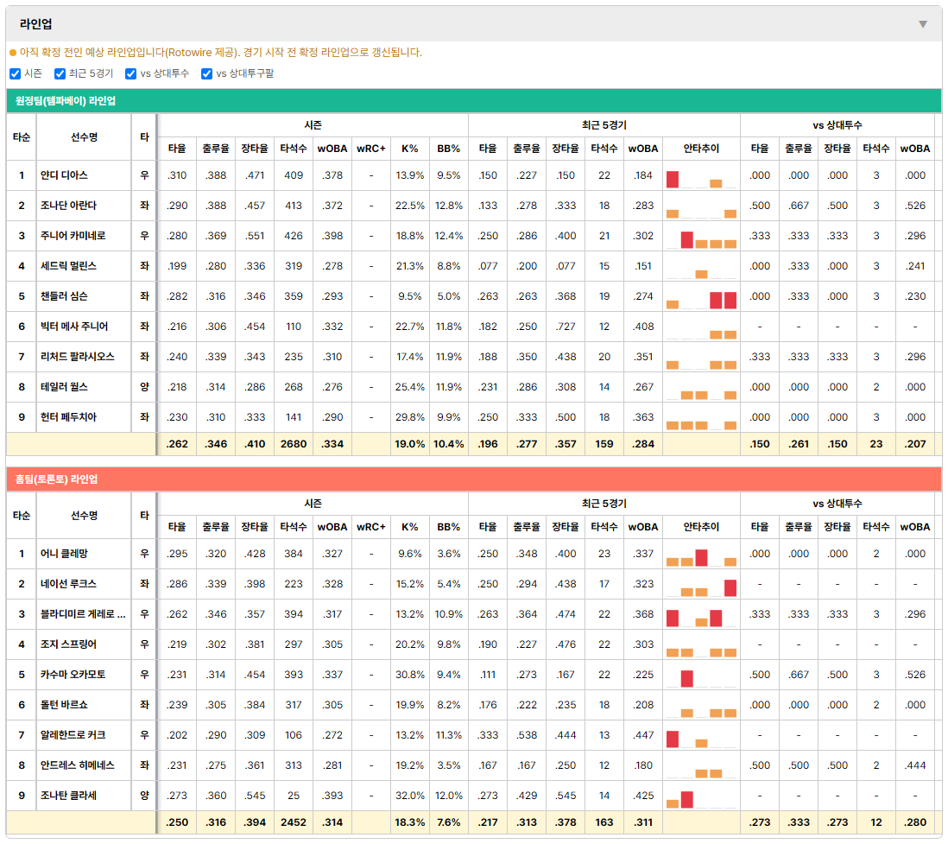948x844 pixels.
Task: Click K% column header in home table
Action: pos(409,527)
